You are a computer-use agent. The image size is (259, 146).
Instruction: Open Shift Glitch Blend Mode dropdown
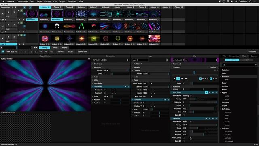coord(187,96)
